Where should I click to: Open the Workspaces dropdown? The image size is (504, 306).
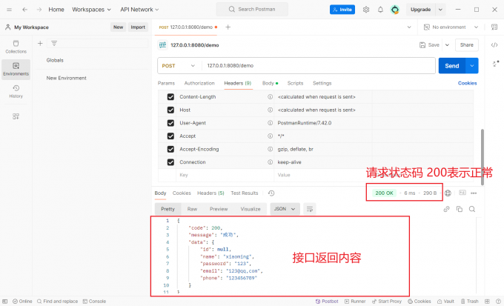[x=91, y=10]
